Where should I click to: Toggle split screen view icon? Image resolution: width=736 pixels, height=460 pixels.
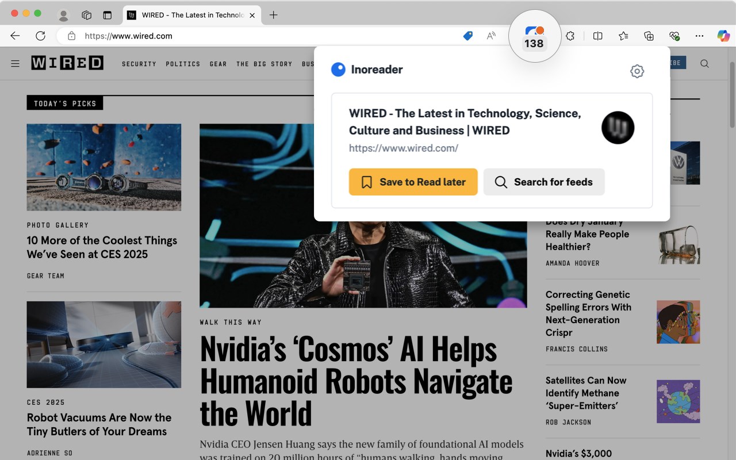tap(598, 36)
